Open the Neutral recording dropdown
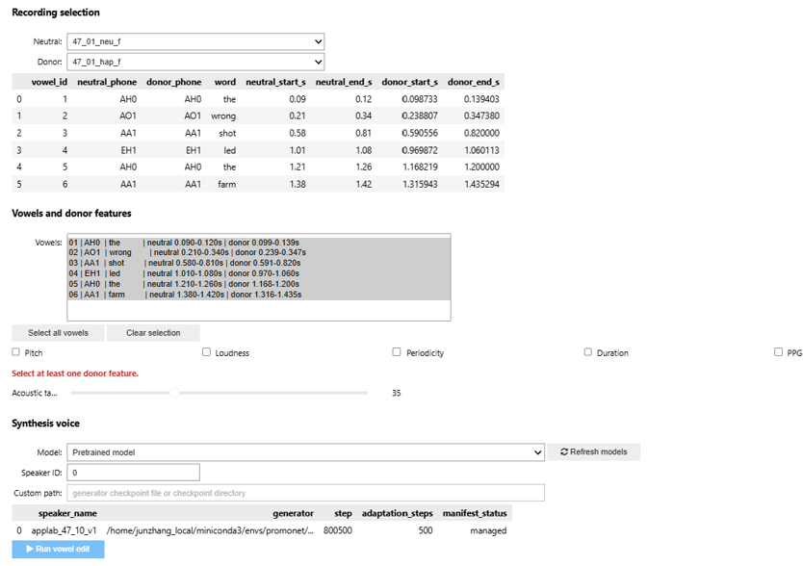The image size is (803, 566). [195, 41]
